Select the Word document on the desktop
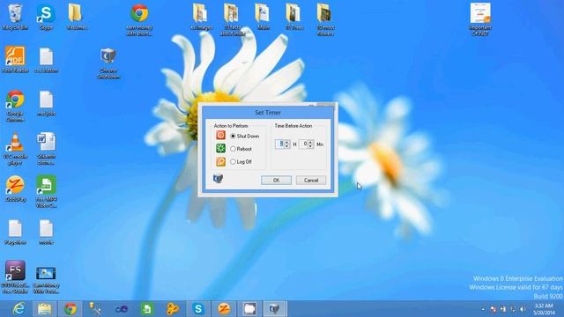 (x=46, y=149)
